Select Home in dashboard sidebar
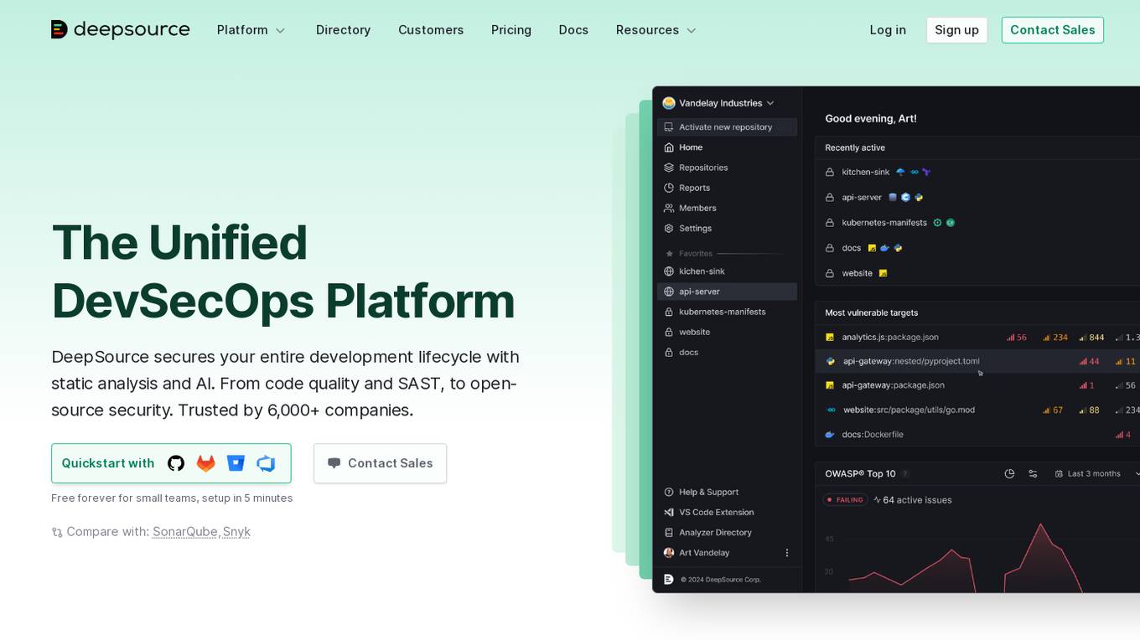This screenshot has height=640, width=1140. pyautogui.click(x=727, y=147)
